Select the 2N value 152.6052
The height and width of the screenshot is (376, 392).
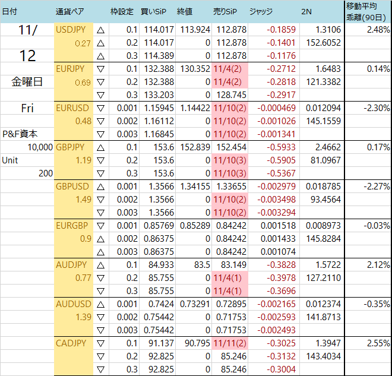(324, 43)
